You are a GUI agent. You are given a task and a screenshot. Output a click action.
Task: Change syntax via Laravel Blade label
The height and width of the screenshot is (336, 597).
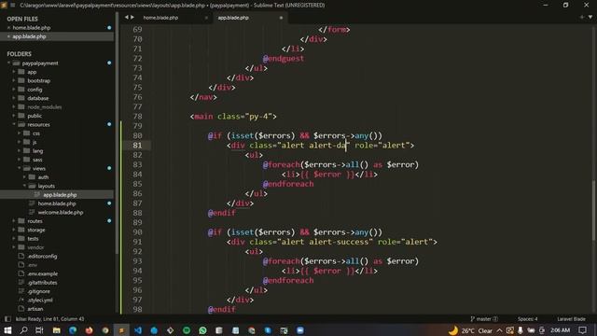click(571, 319)
